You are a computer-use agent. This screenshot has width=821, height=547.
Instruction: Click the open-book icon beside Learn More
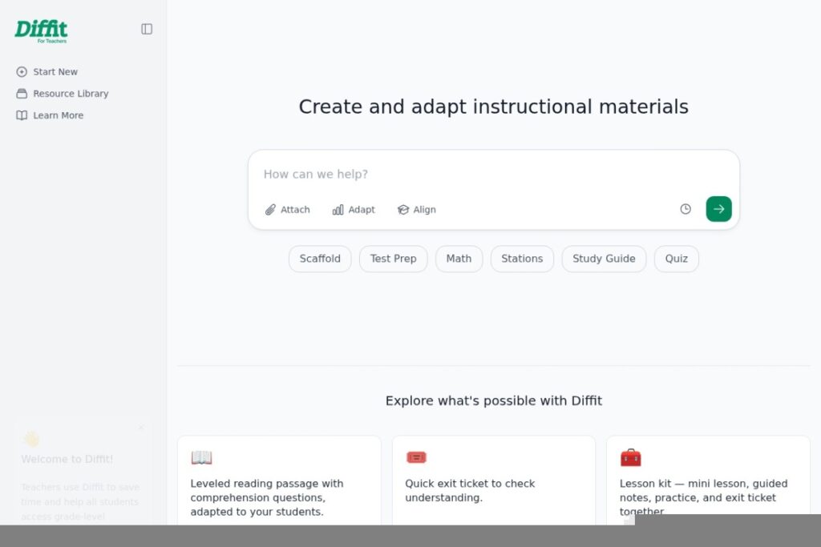22,115
